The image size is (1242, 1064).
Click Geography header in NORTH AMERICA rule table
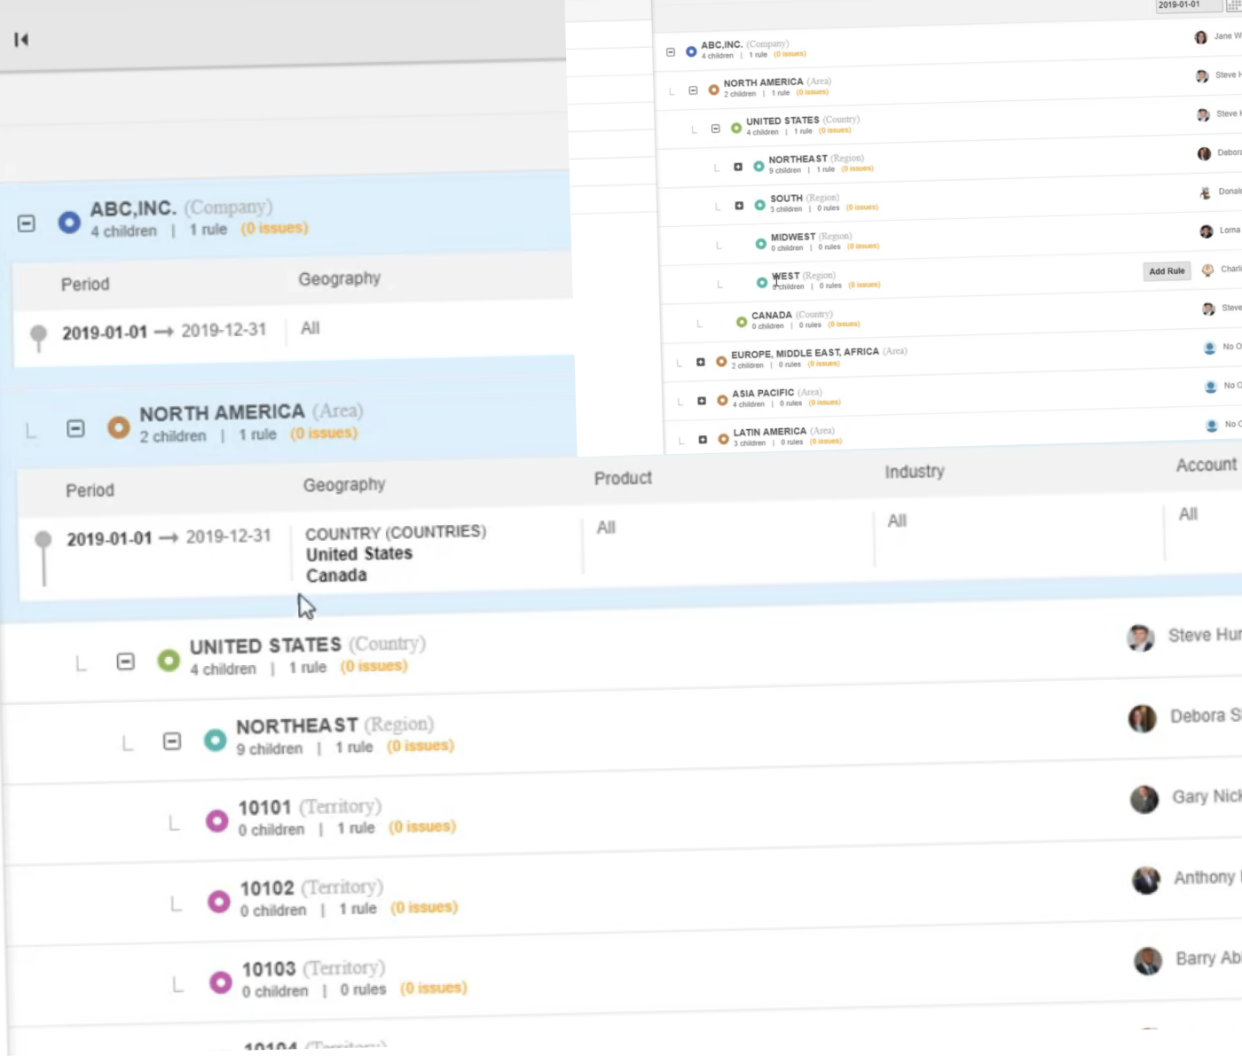point(344,485)
